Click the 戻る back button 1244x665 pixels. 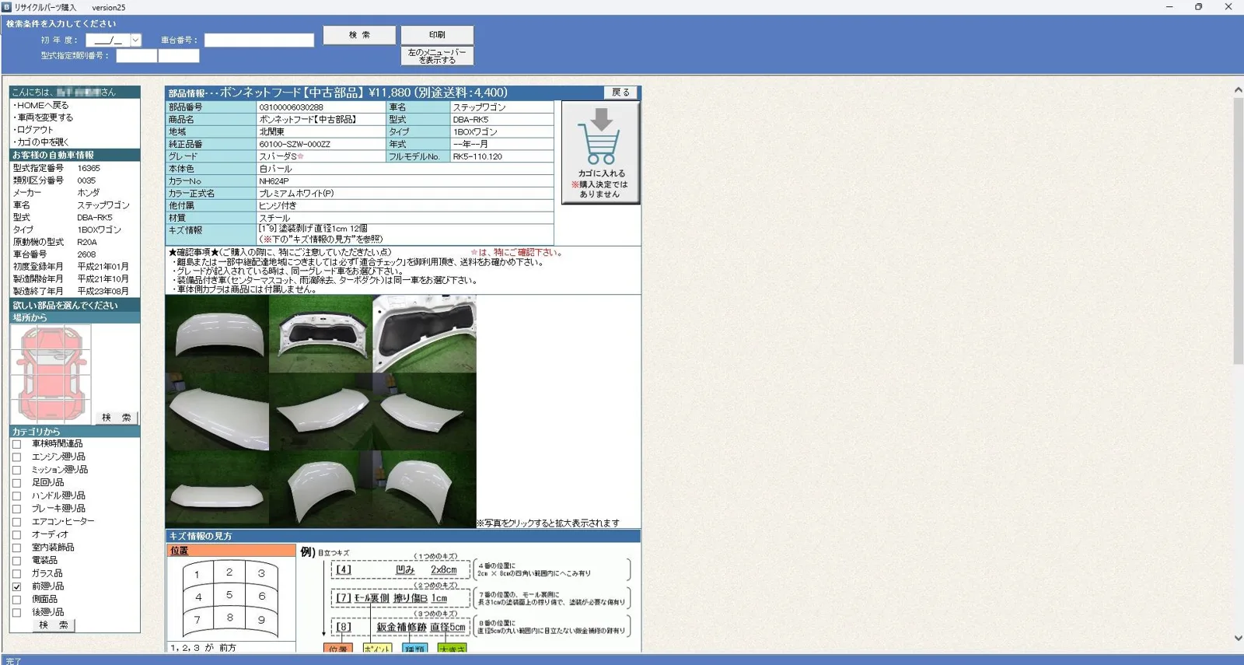pos(620,93)
